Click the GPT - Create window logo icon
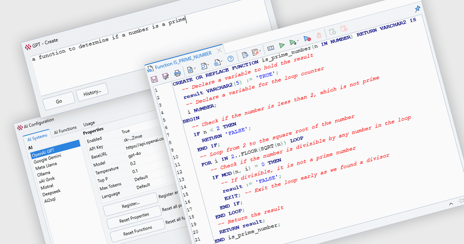The image size is (464, 244). [x=28, y=48]
